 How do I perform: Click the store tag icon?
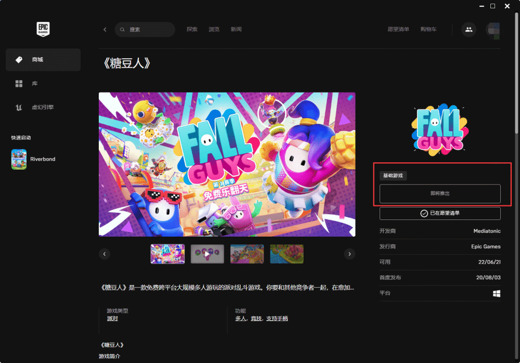click(x=19, y=60)
